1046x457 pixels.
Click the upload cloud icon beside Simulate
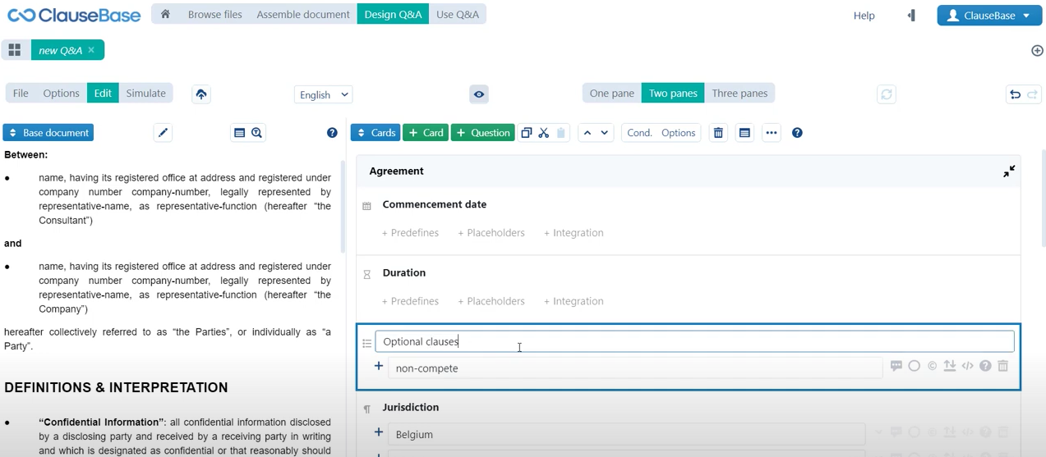(x=200, y=94)
